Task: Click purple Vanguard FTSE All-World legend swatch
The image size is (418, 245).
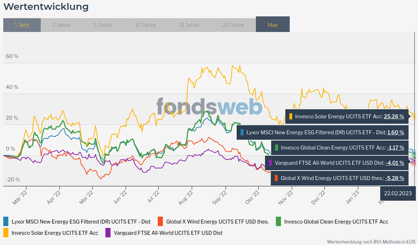Action: (x=108, y=232)
